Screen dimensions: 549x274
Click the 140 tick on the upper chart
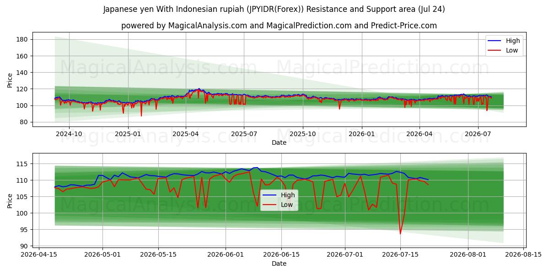tap(22, 73)
